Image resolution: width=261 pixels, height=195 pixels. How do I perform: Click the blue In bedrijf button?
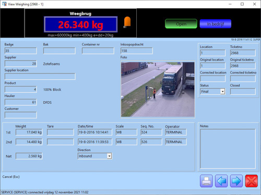pyautogui.click(x=216, y=24)
